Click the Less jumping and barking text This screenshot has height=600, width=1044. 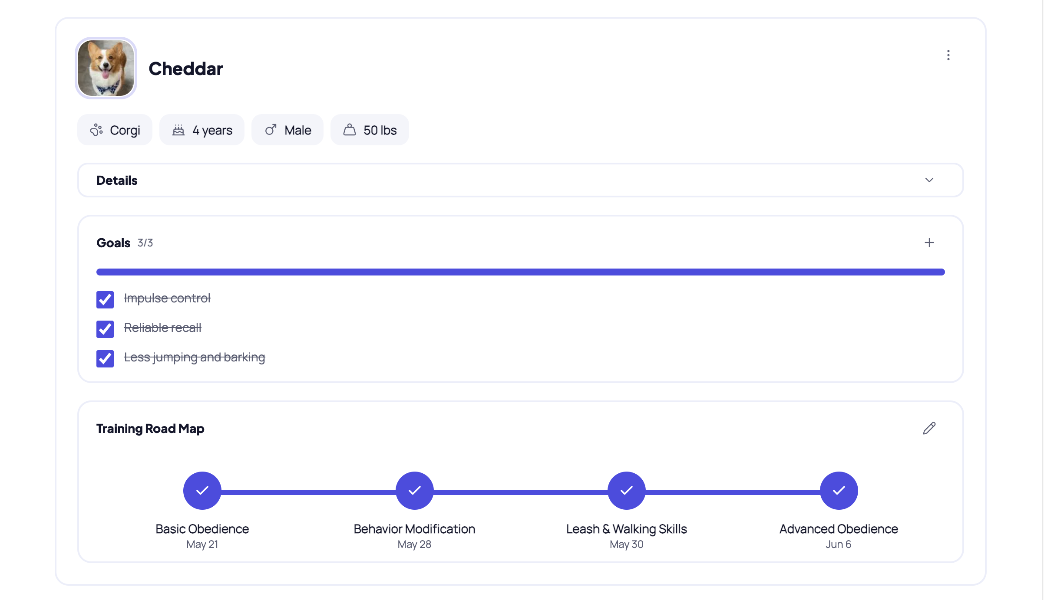click(195, 357)
